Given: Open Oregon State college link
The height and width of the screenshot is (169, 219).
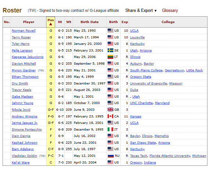Looking at the screenshot, I should pyautogui.click(x=141, y=77).
